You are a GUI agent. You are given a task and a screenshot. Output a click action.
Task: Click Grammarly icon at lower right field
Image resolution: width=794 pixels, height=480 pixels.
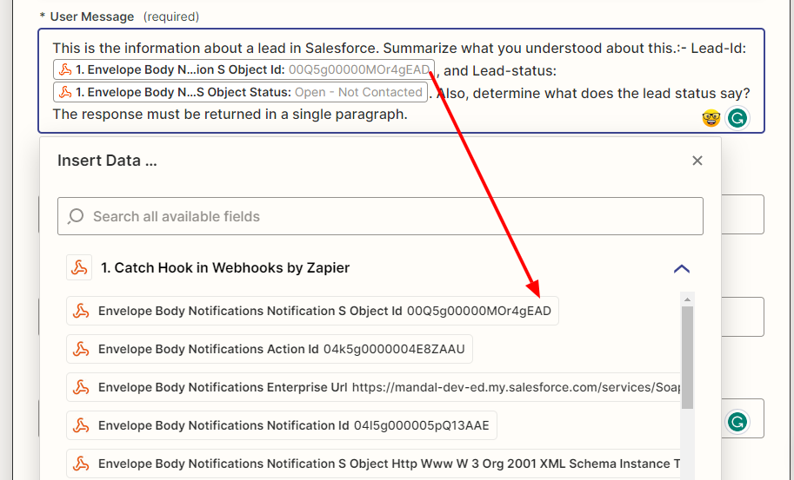[x=737, y=422]
